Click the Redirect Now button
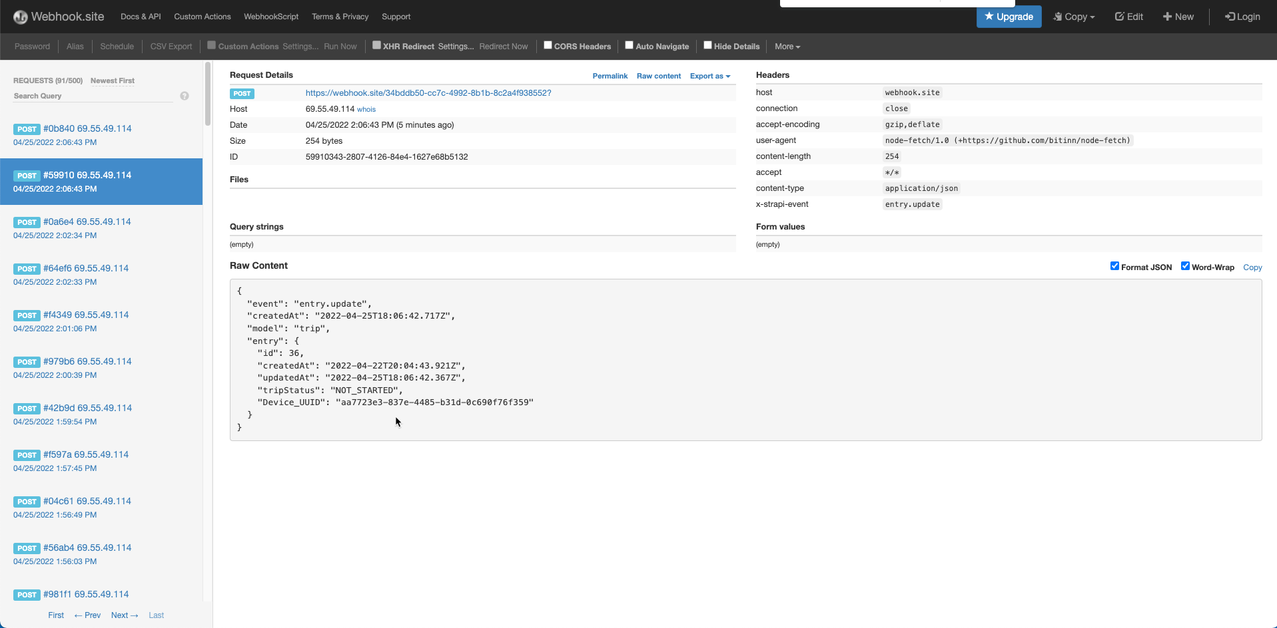Viewport: 1277px width, 628px height. coord(503,46)
